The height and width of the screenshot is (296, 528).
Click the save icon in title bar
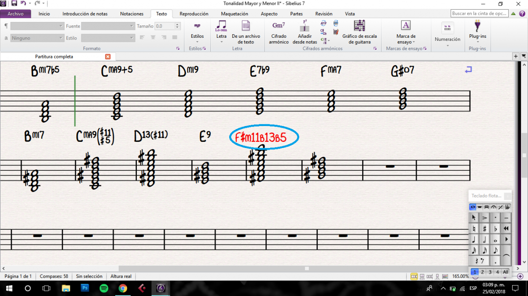(x=14, y=3)
